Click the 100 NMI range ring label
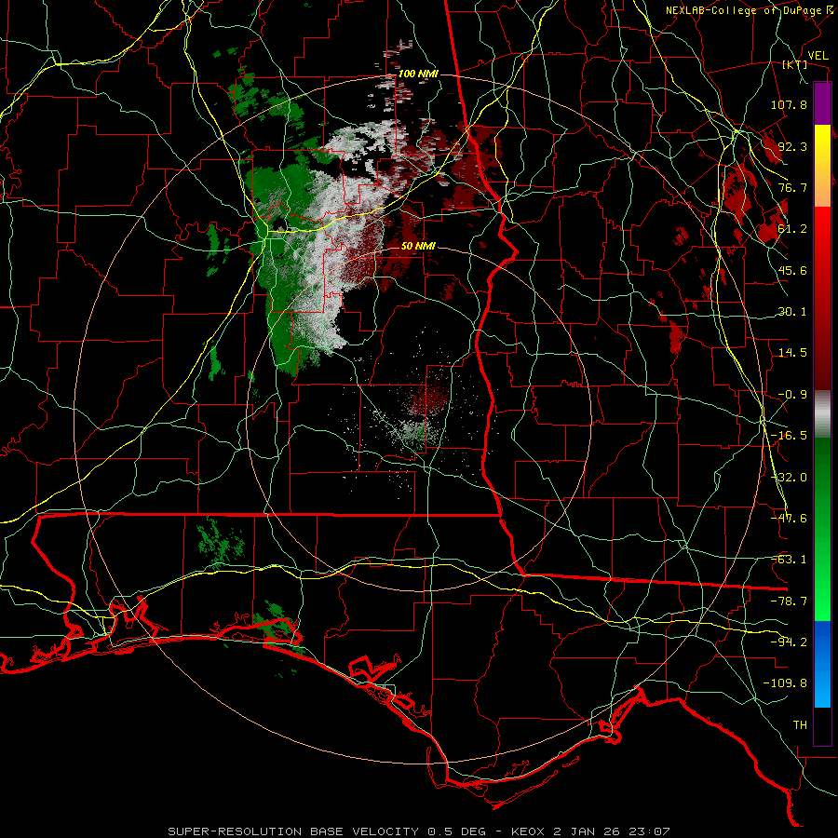Screen dimensions: 838x838 click(x=418, y=74)
